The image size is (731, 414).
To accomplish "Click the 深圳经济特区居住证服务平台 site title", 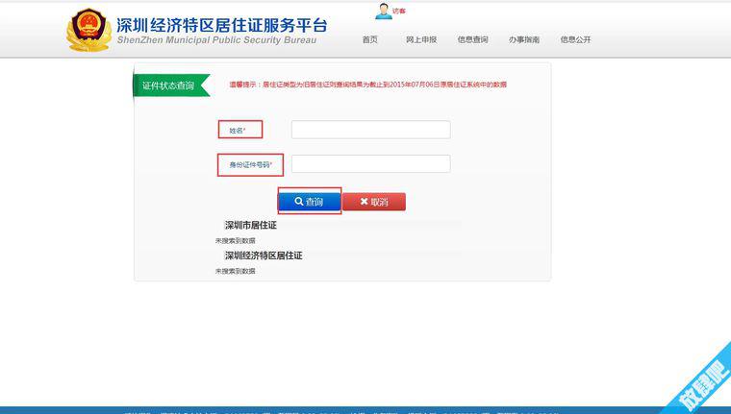I will [x=222, y=25].
